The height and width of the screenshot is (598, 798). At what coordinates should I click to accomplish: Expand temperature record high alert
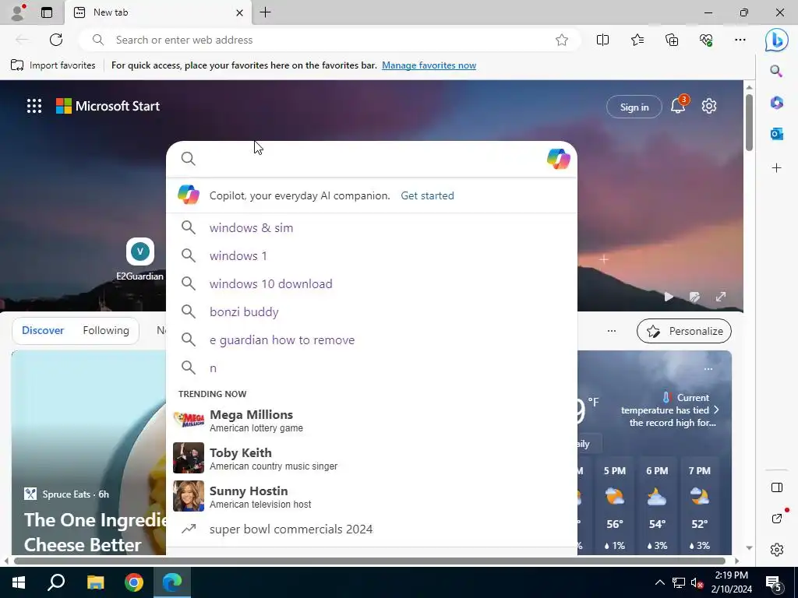[x=669, y=410]
